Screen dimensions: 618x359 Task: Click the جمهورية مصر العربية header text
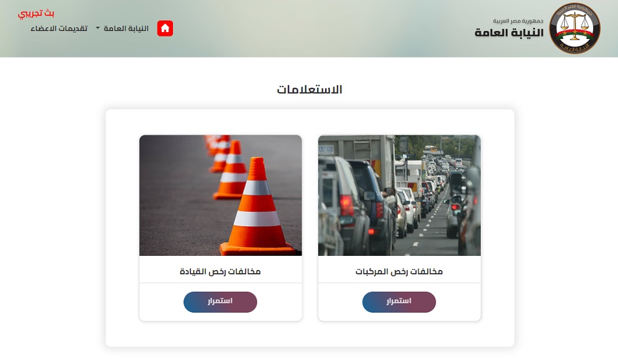[518, 20]
